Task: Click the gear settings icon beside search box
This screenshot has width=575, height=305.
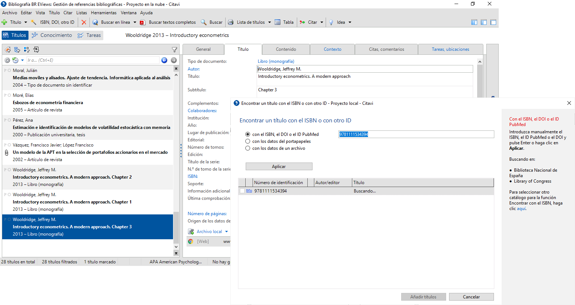Action: tap(7, 60)
